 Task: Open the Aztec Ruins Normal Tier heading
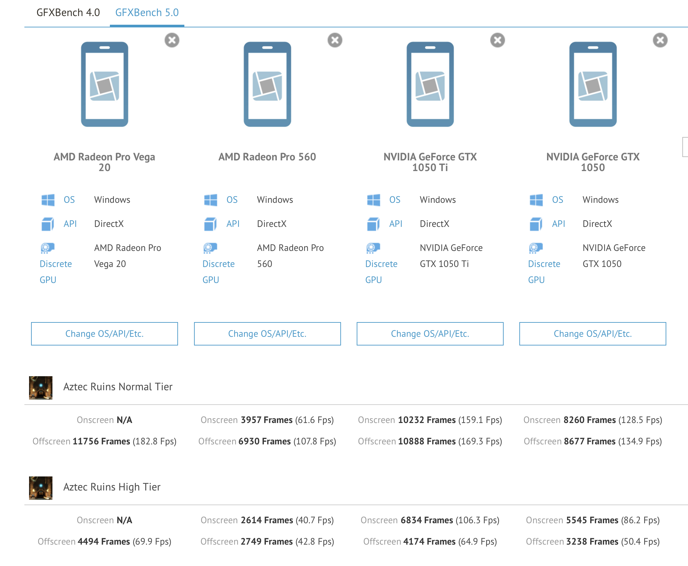click(x=118, y=387)
